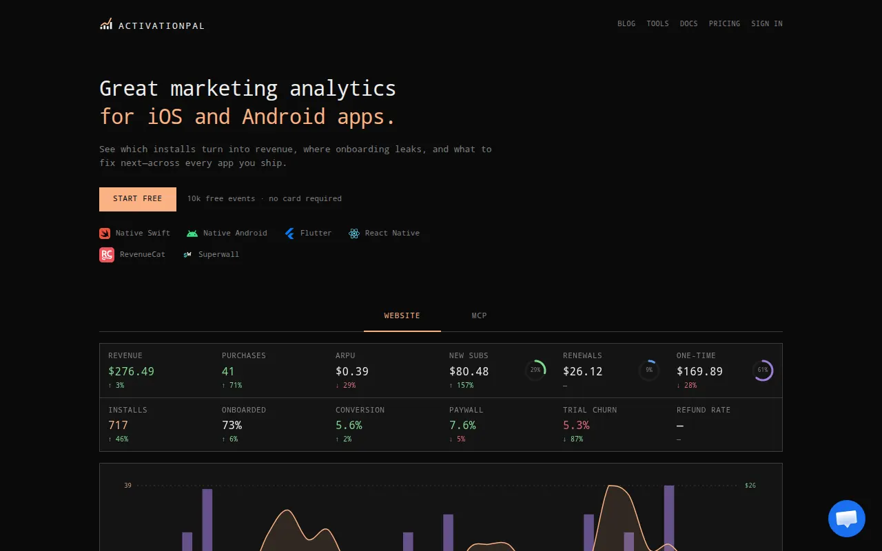Click the ActivationPal bar chart logo icon
Viewport: 882px width, 551px height.
pyautogui.click(x=105, y=24)
